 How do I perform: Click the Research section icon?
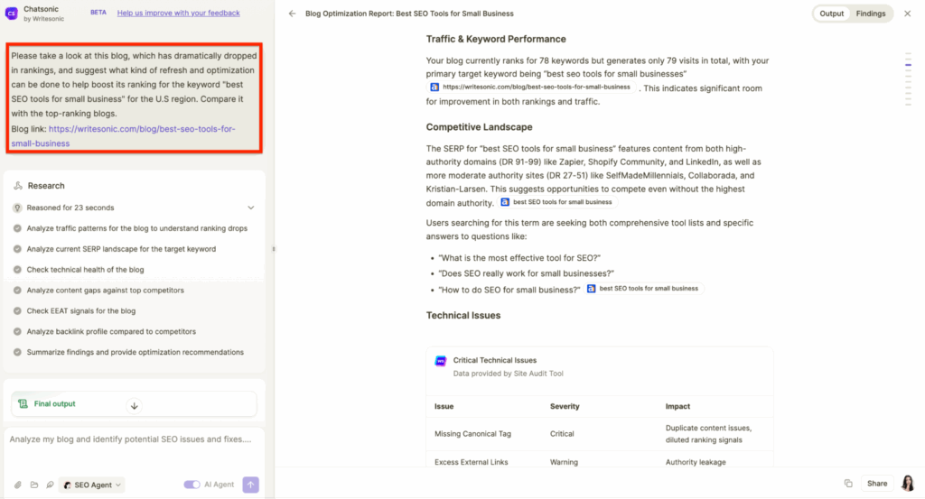pyautogui.click(x=18, y=186)
